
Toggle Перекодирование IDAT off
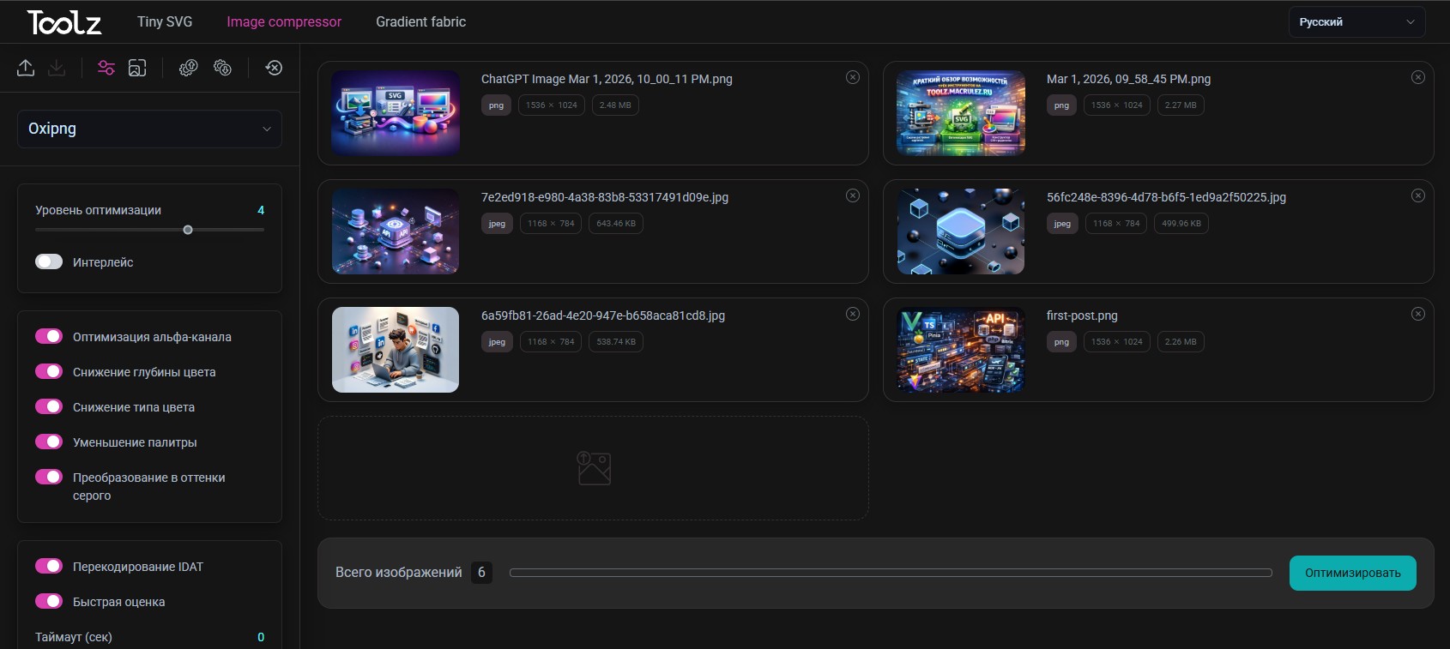(49, 566)
